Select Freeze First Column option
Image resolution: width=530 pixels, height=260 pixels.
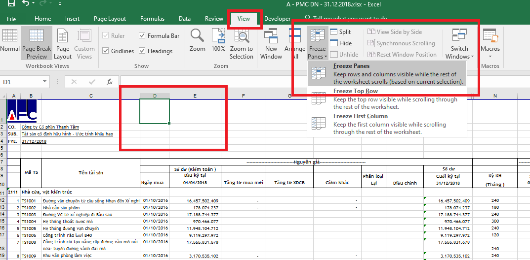point(360,116)
